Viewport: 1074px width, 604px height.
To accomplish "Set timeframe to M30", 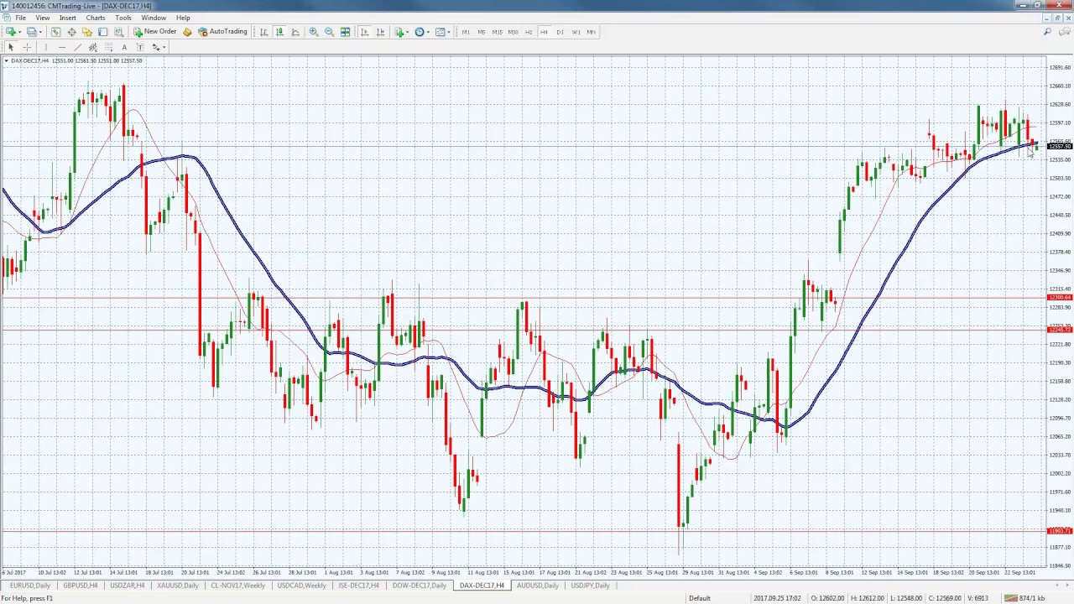I will tap(513, 32).
